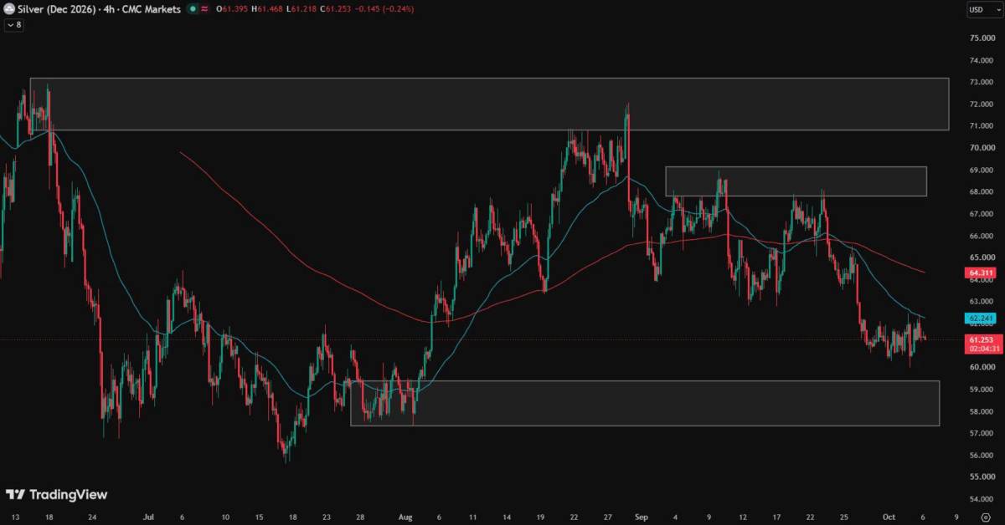
Task: Click the close value C61.253 in the legend
Action: [x=336, y=9]
